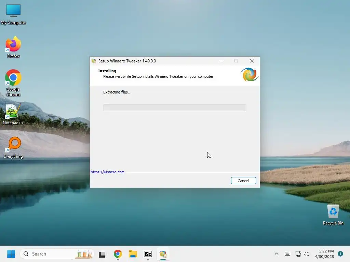
Task: Open Chrome from the taskbar
Action: click(118, 254)
